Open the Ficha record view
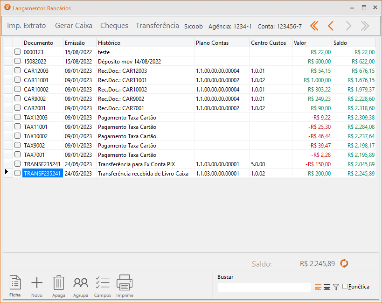 pyautogui.click(x=15, y=285)
